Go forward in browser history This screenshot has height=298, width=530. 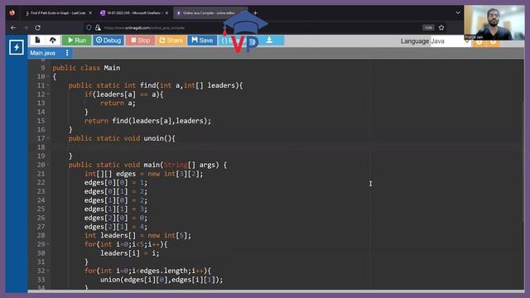point(26,27)
